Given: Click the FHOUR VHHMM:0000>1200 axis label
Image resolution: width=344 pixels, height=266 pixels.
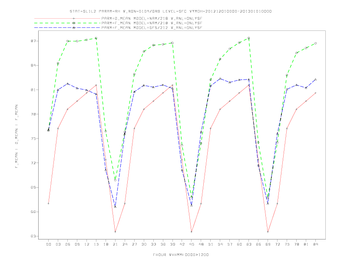Looking at the screenshot, I should 181,255.
